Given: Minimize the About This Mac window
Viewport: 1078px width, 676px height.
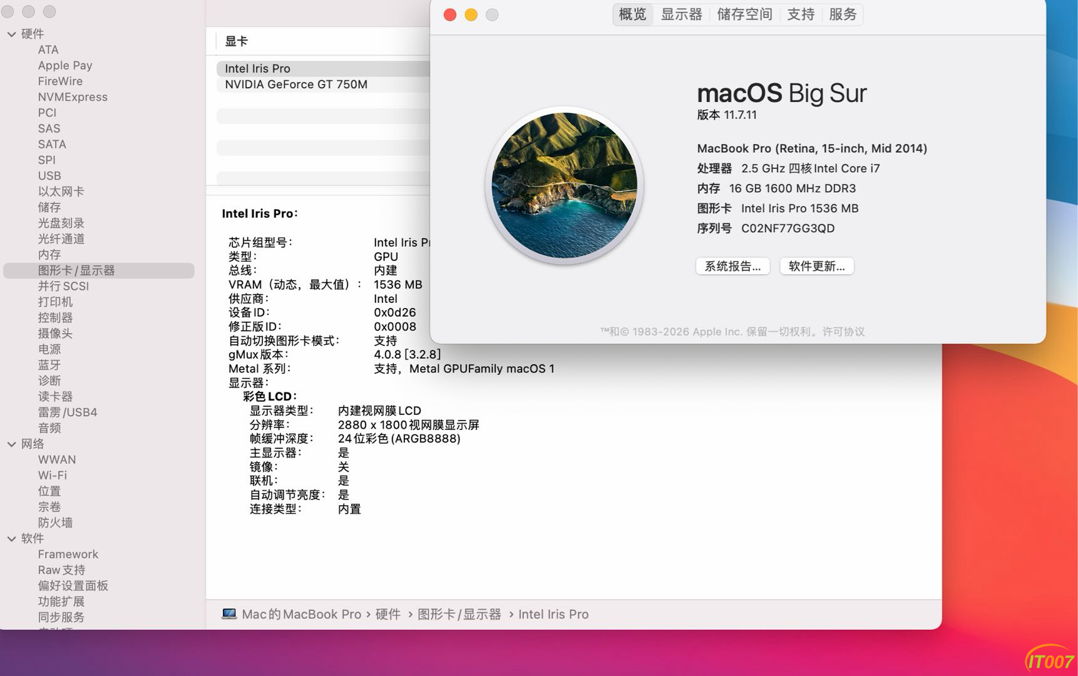Looking at the screenshot, I should (x=471, y=14).
